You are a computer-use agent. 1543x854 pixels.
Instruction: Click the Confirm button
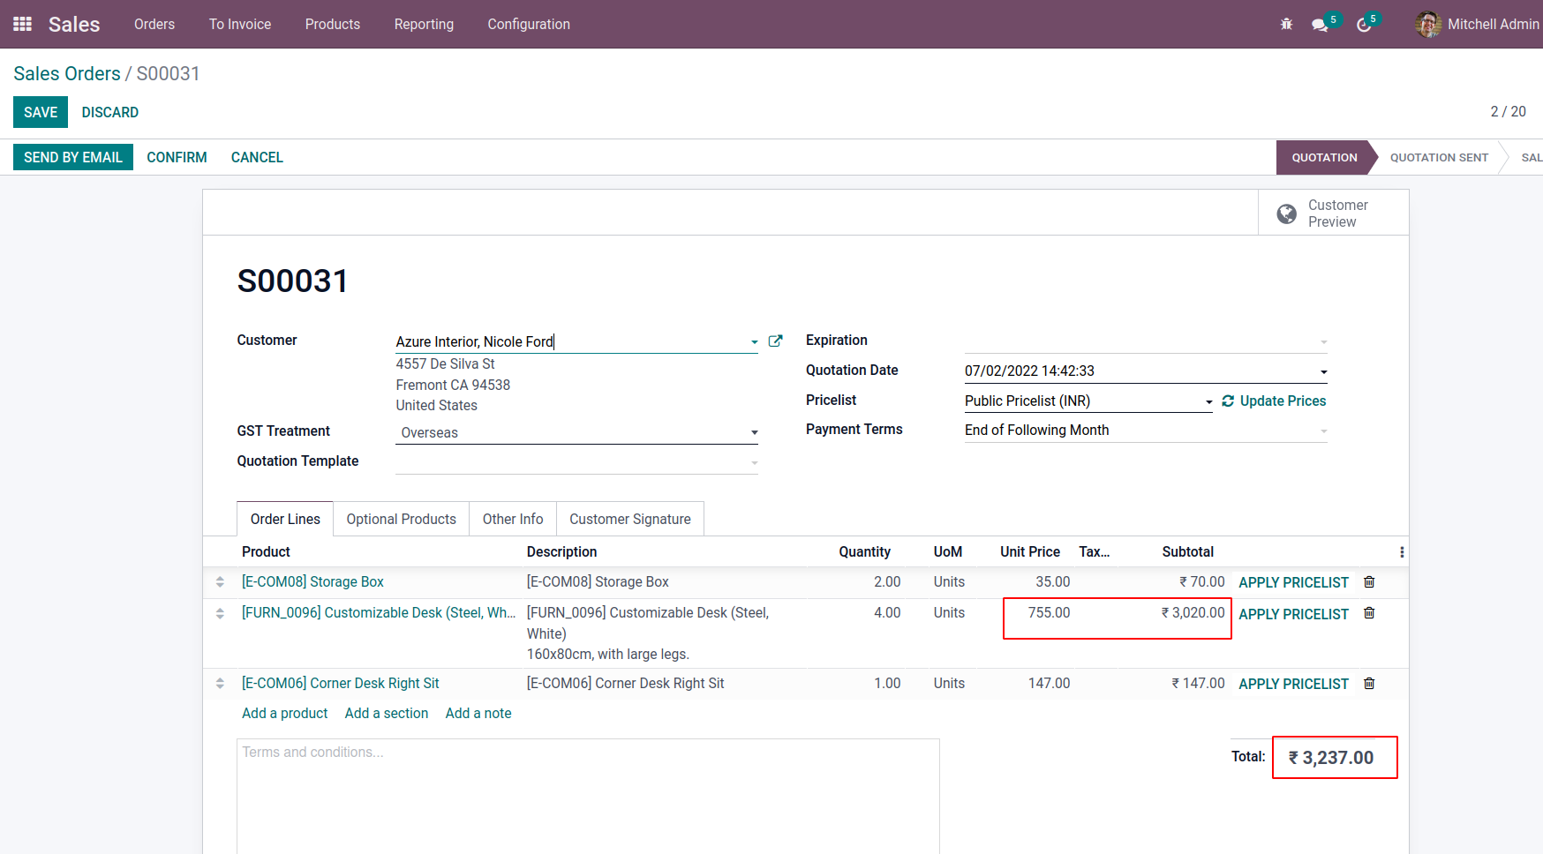pyautogui.click(x=177, y=157)
